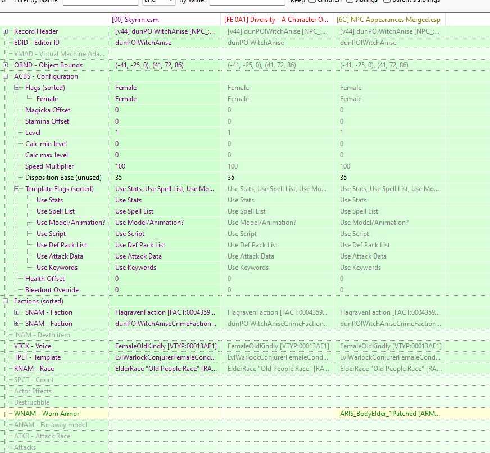Collapse the ACBS - Configuration node

5,76
